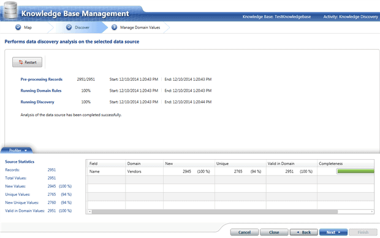Click the Close button
Viewport: 380px width, 238px height.
(x=274, y=232)
